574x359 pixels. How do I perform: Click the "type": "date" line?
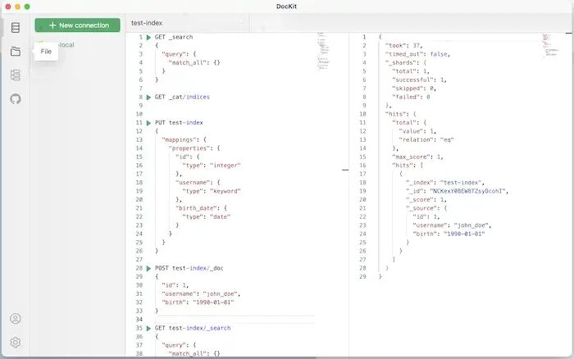point(207,216)
